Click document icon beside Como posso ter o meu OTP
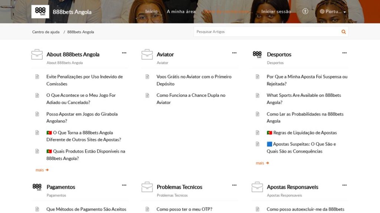 (x=147, y=209)
